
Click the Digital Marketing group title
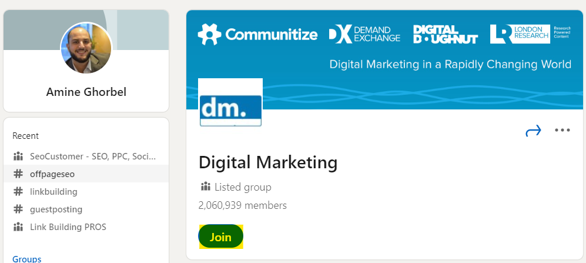268,162
